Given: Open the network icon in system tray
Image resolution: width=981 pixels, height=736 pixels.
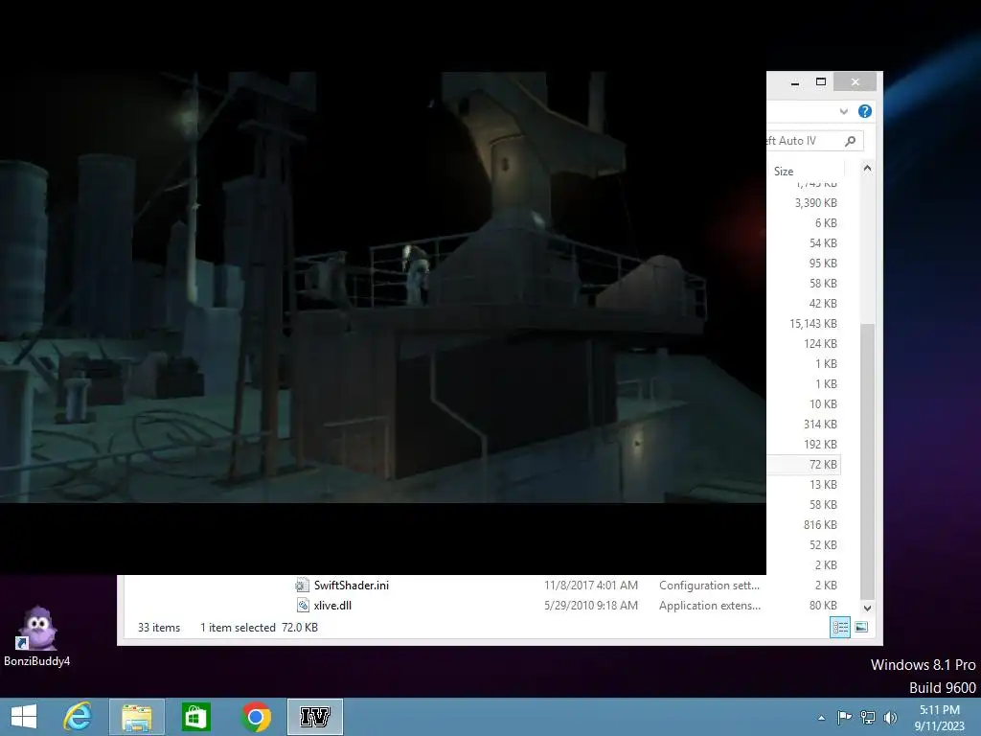Looking at the screenshot, I should 867,717.
